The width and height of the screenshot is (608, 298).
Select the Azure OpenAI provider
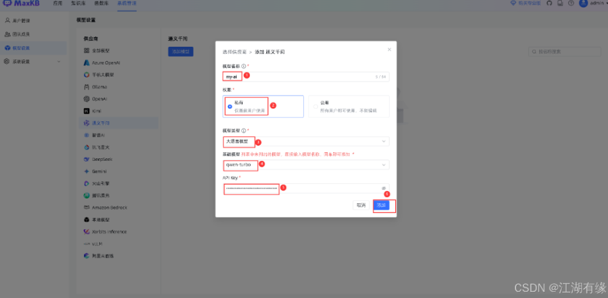tap(119, 63)
